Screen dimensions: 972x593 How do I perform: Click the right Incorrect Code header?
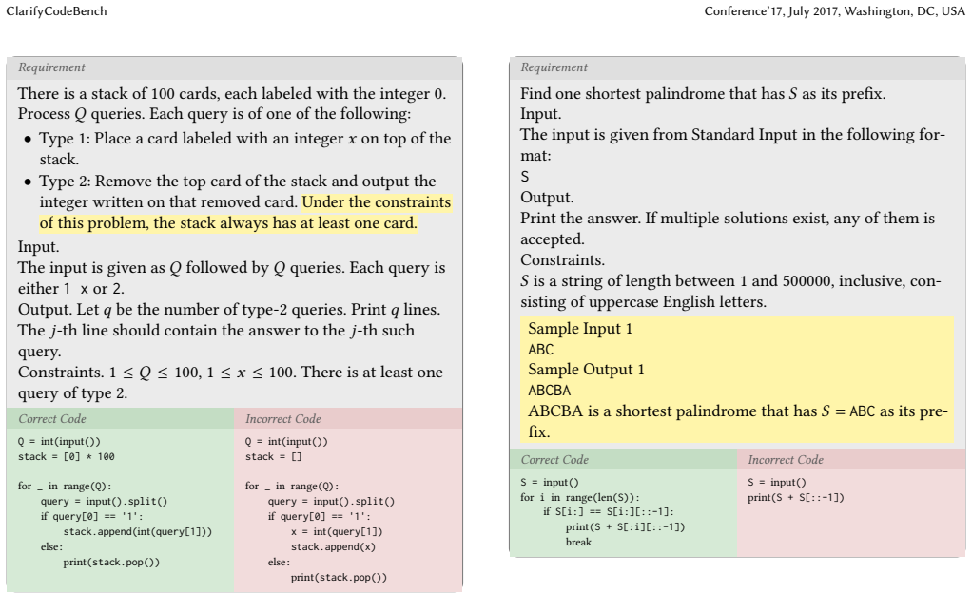pyautogui.click(x=786, y=460)
